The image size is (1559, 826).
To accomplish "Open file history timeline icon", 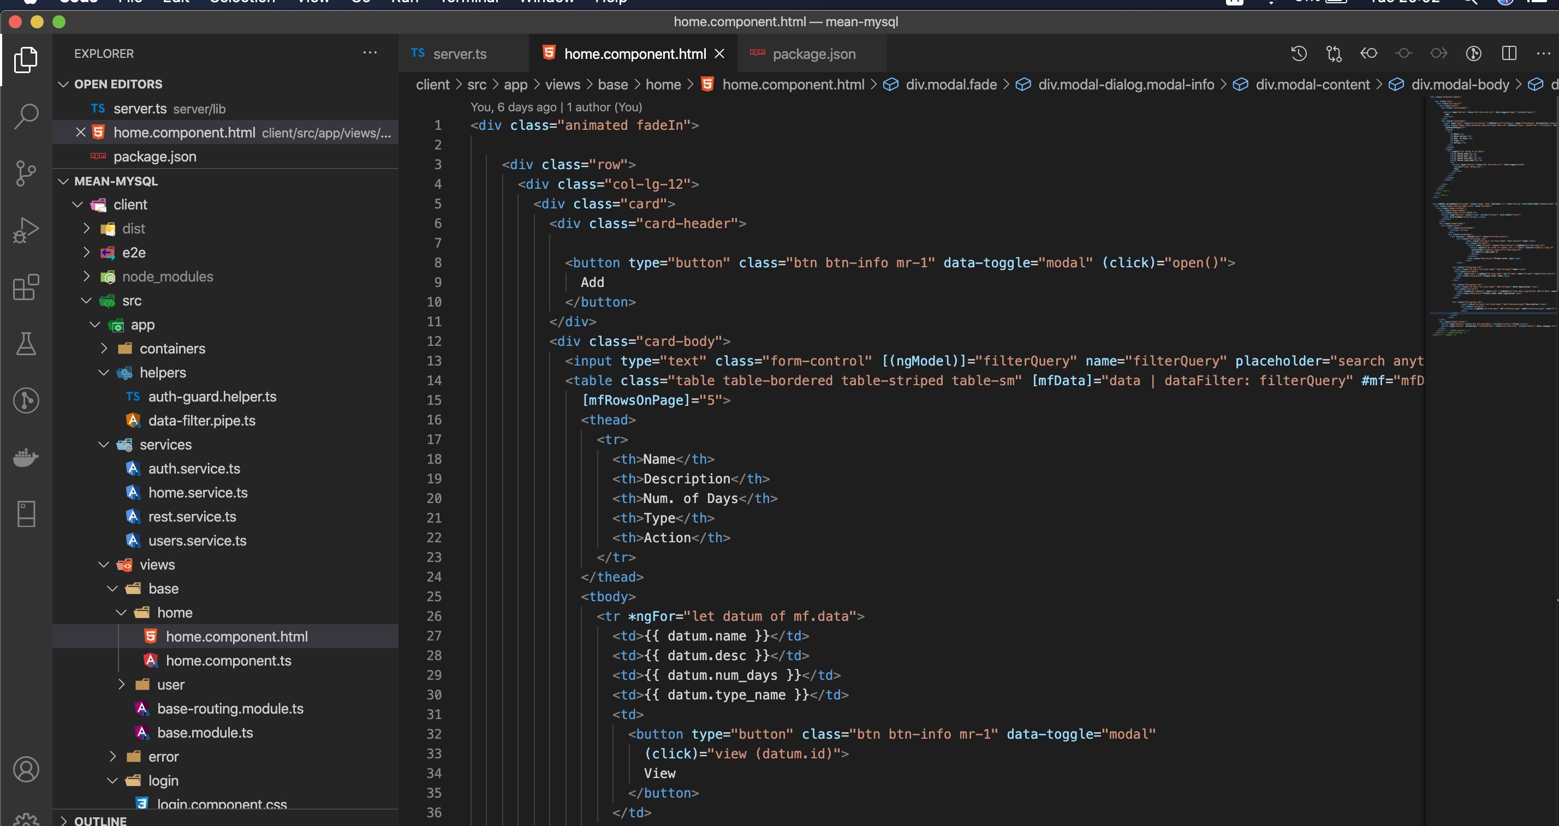I will (x=1298, y=53).
